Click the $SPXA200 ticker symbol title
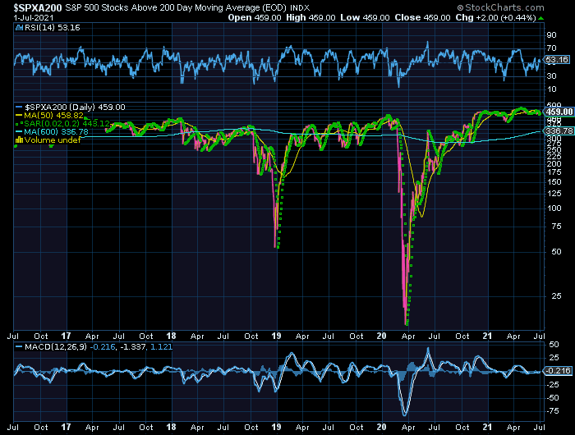This screenshot has width=575, height=435. tap(38, 7)
